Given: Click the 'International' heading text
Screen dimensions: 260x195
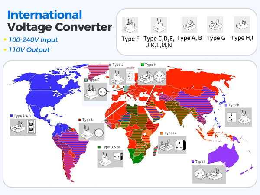Looking at the screenshot, I should 45,15.
